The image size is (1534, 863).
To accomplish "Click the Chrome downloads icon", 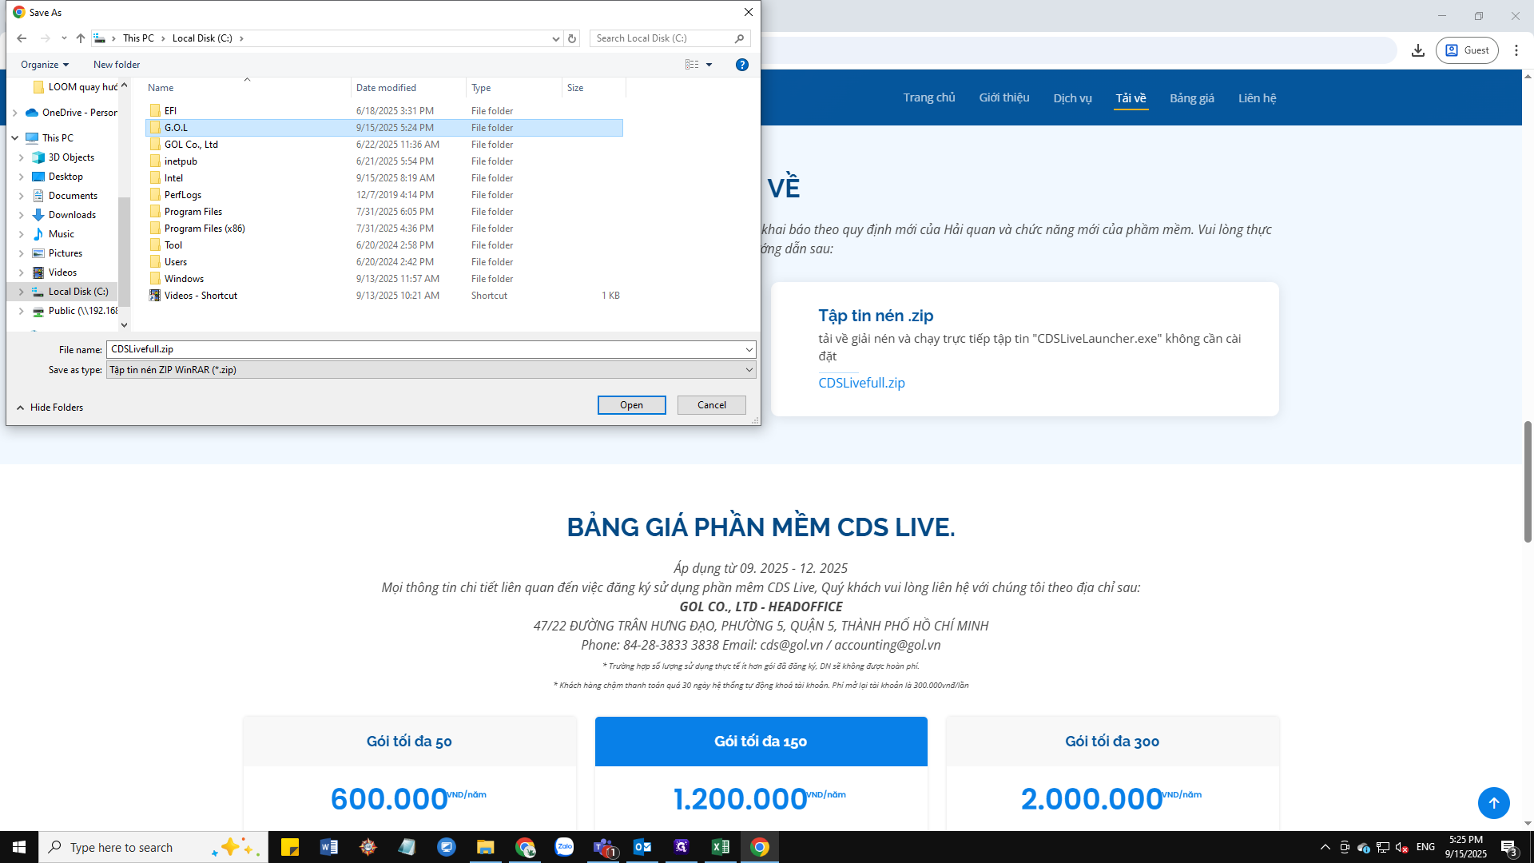I will click(1417, 50).
